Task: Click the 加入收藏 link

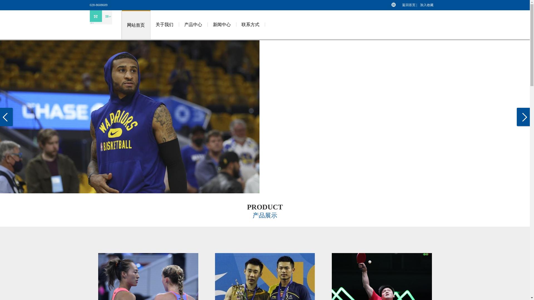Action: point(427,5)
